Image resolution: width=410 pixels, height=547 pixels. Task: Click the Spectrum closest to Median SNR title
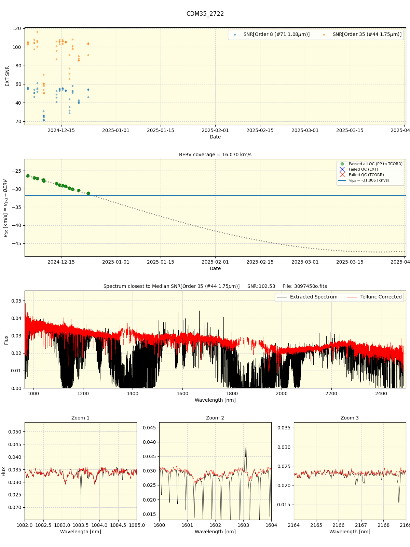click(215, 286)
